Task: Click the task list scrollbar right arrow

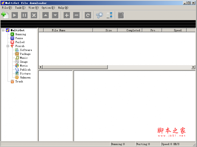Action: (193, 67)
